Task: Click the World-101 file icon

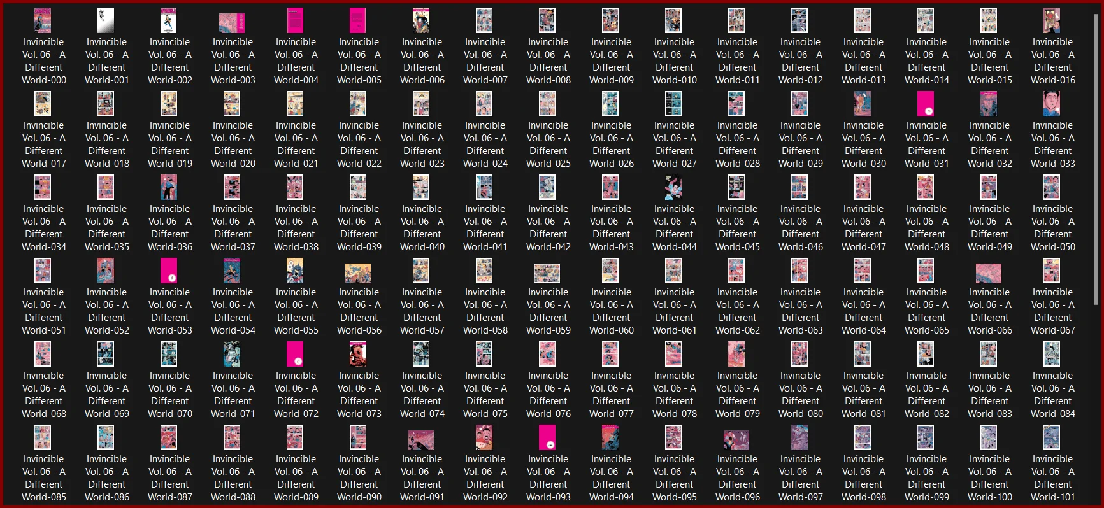Action: point(1052,437)
